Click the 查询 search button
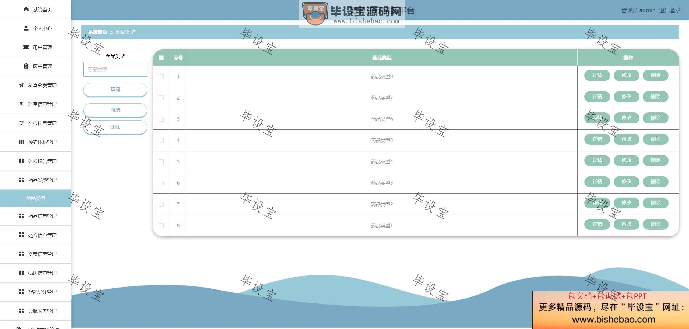The height and width of the screenshot is (329, 689). click(115, 90)
